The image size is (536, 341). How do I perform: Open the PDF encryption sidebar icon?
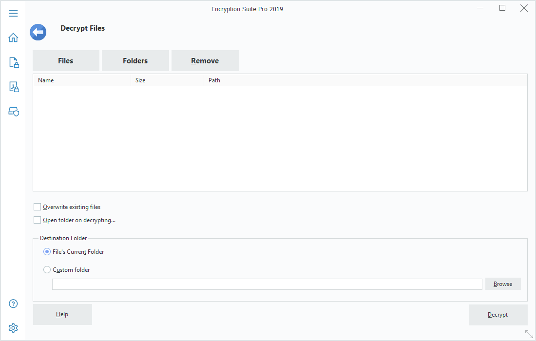(14, 87)
